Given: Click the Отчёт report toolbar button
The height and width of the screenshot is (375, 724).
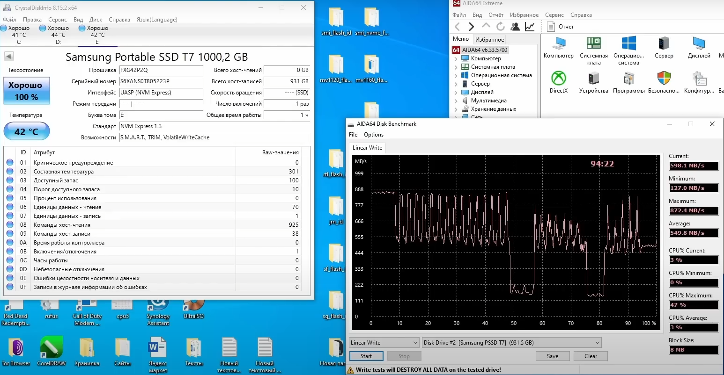Looking at the screenshot, I should coord(561,27).
